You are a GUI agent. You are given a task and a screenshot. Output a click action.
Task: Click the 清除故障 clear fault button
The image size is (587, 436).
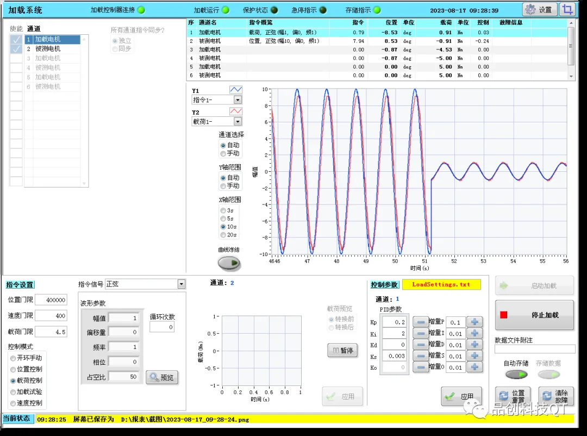click(x=555, y=396)
